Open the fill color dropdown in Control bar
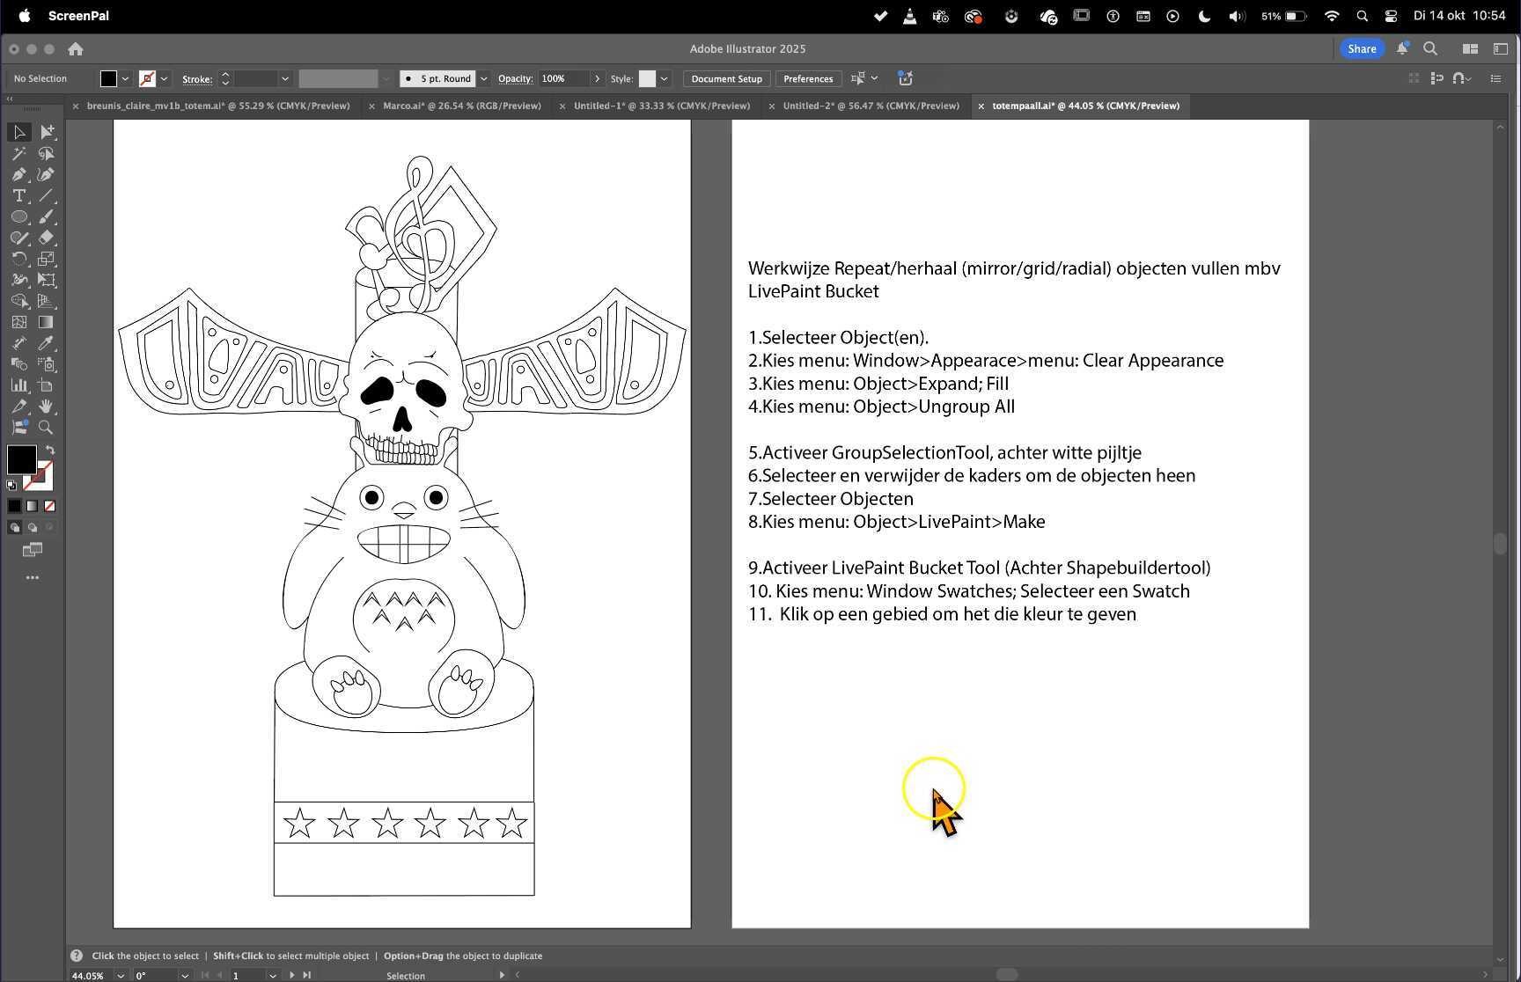The height and width of the screenshot is (982, 1521). pos(125,79)
